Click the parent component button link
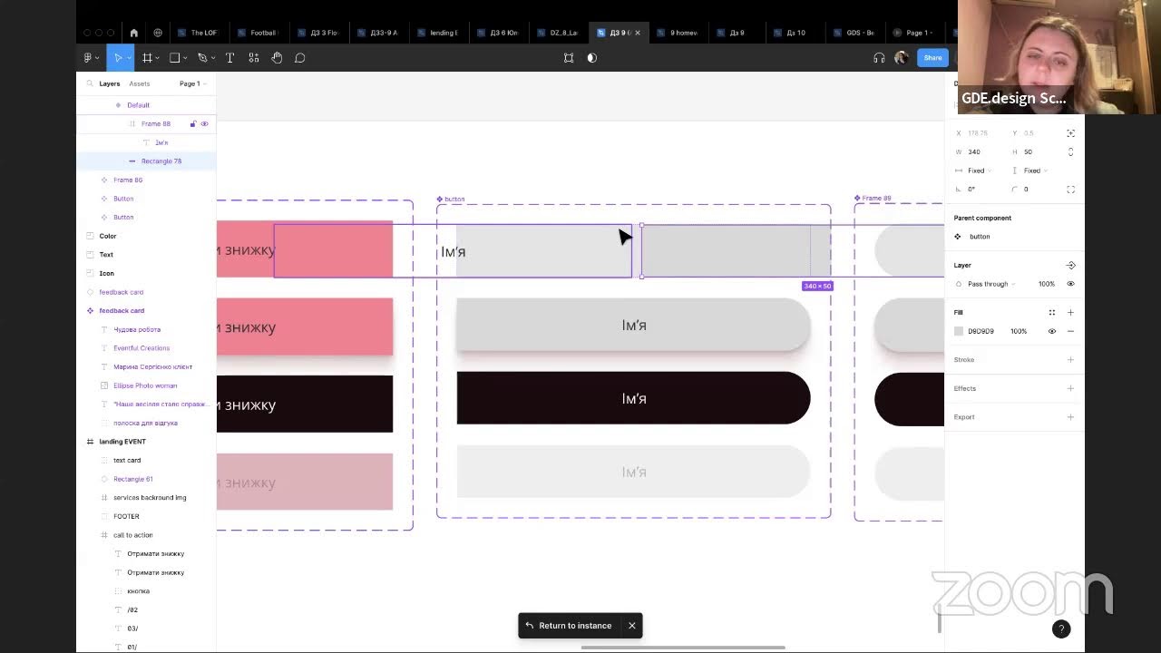Image resolution: width=1161 pixels, height=653 pixels. click(x=980, y=237)
